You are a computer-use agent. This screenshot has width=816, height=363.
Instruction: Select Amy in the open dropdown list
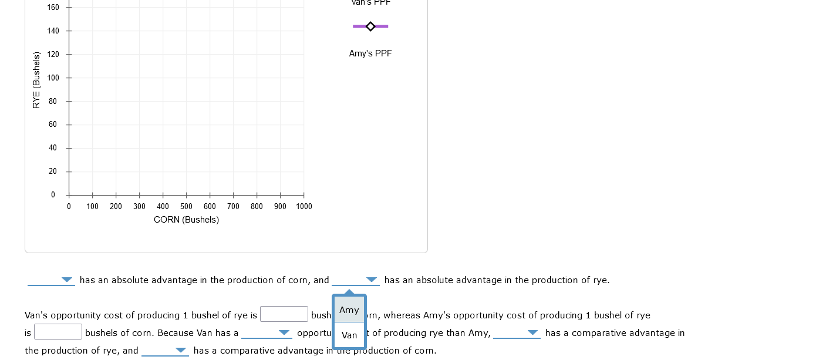[x=349, y=310]
